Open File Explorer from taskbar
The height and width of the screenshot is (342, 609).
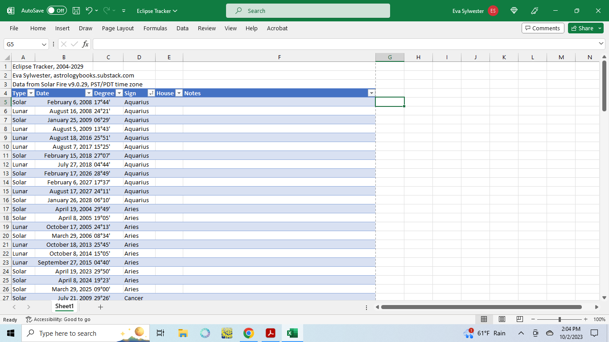click(x=183, y=333)
